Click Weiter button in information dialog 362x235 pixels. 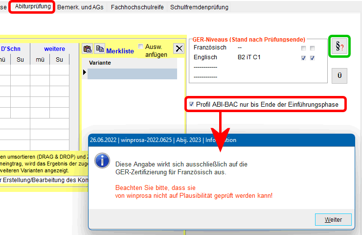333,220
